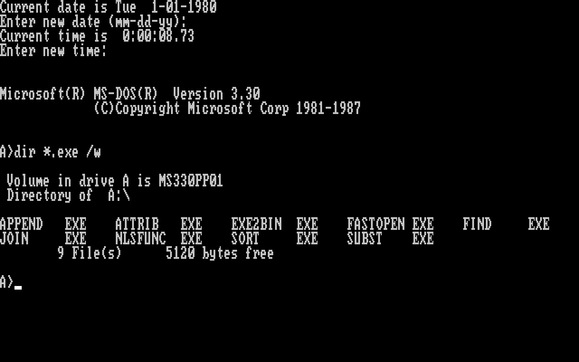Select the ATTRIB file entry

click(x=138, y=224)
